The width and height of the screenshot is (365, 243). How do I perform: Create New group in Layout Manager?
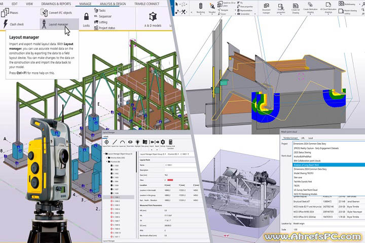point(145,143)
